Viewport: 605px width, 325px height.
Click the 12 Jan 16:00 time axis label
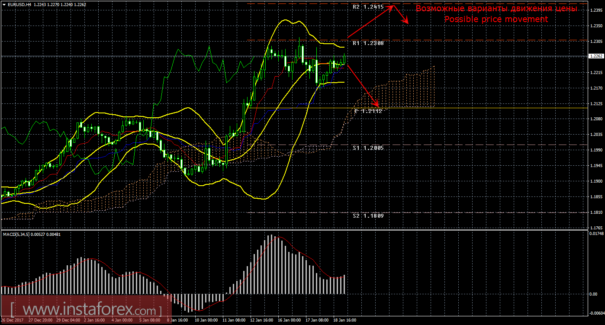pos(261,321)
